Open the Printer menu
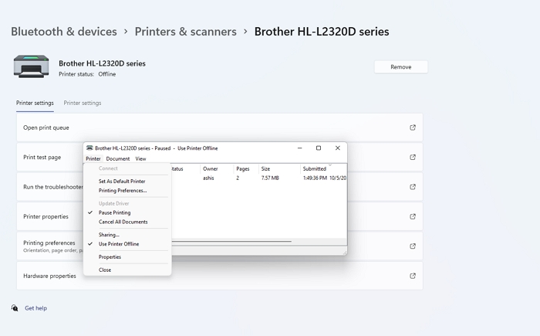 [x=93, y=158]
